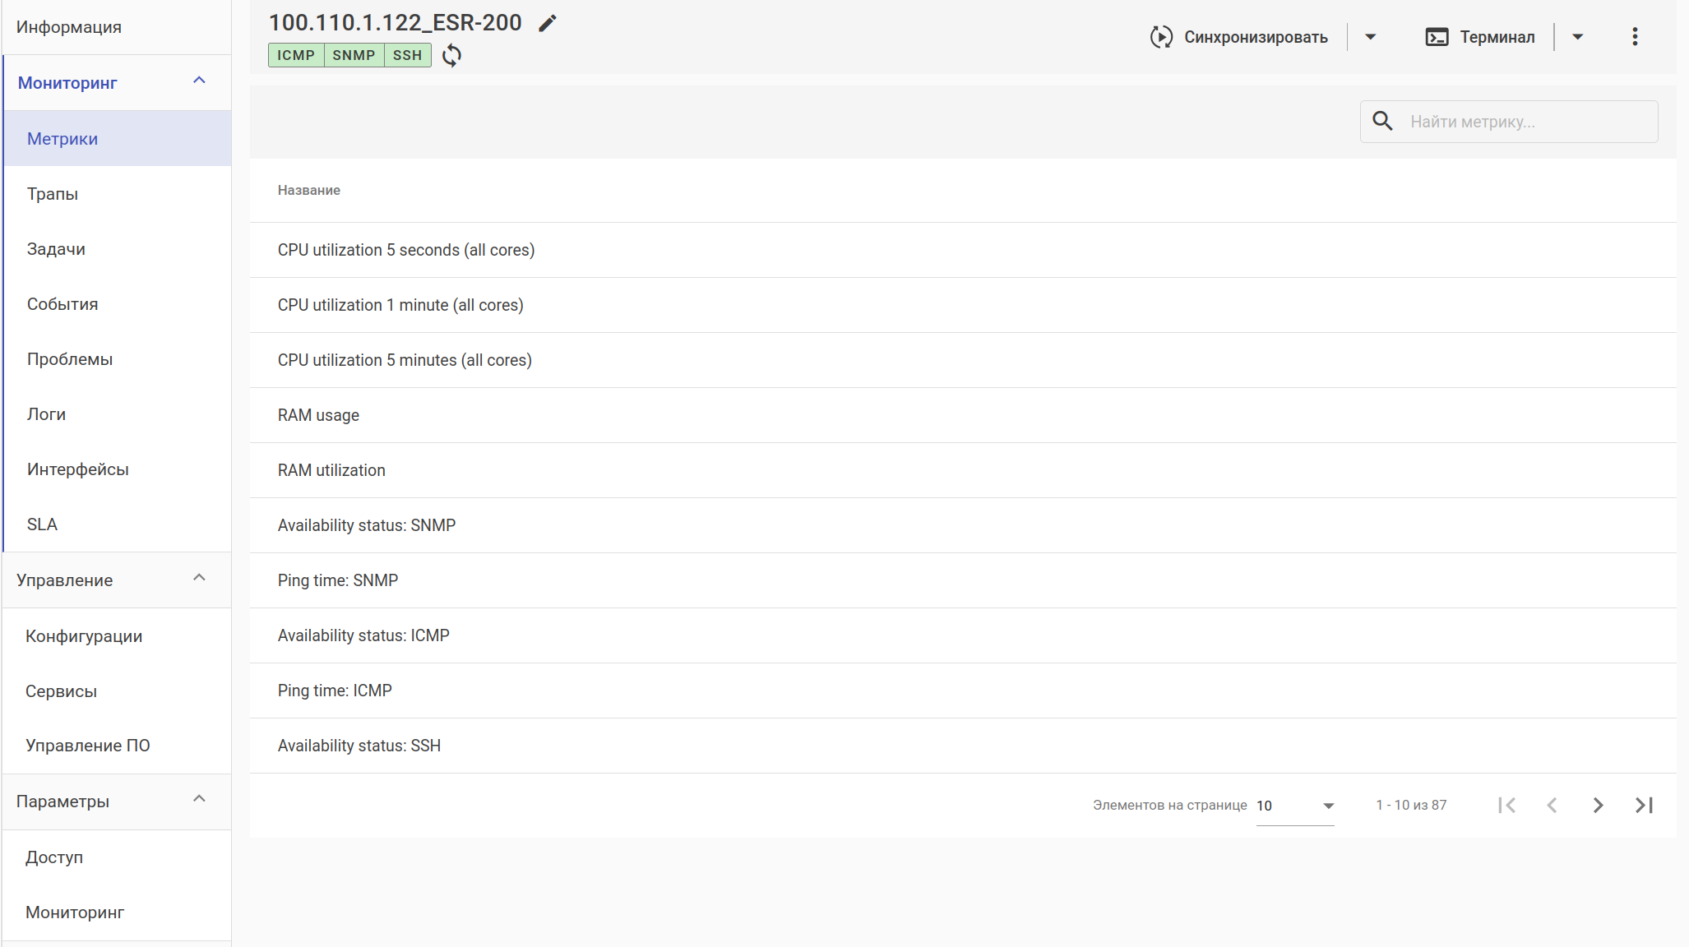Screen dimensions: 1689x947
Task: Open the items-per-page dropdown
Action: click(1294, 806)
